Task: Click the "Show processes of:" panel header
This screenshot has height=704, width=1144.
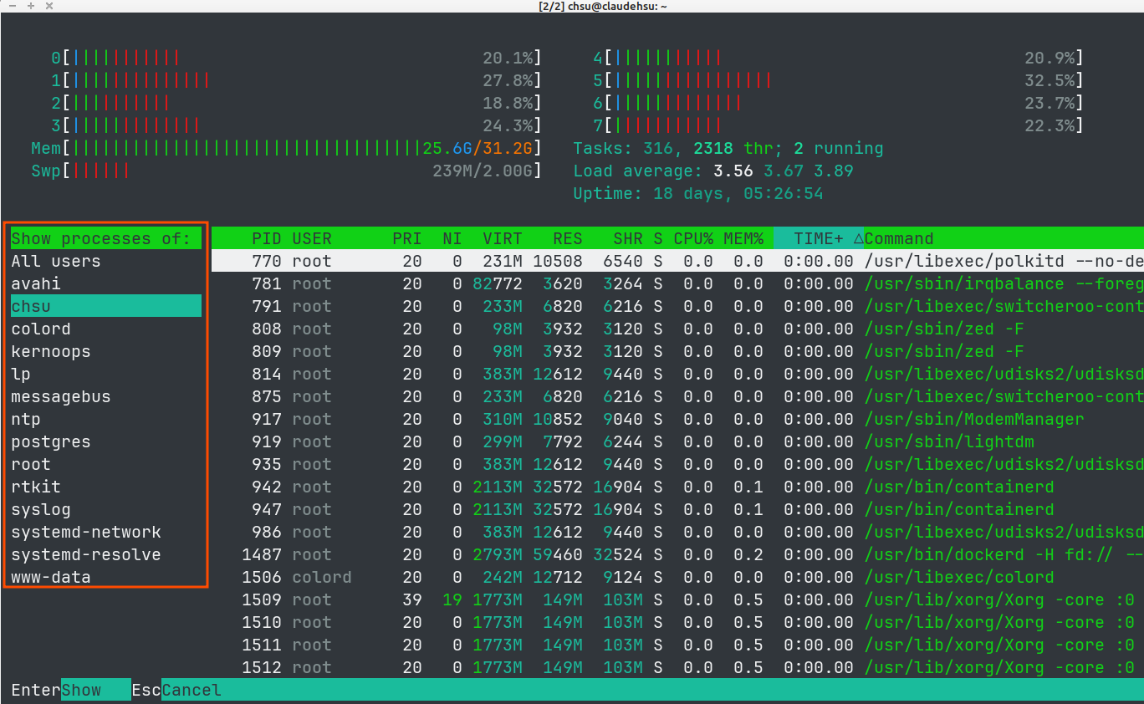Action: (x=106, y=238)
